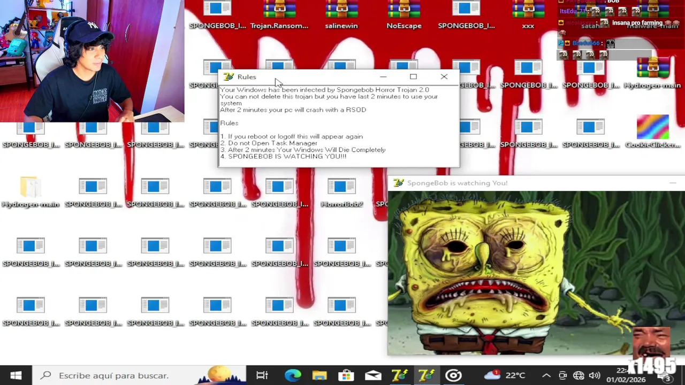The height and width of the screenshot is (385, 685).
Task: Select the Hydrogen-main WinRAR archive icon
Action: click(x=652, y=74)
